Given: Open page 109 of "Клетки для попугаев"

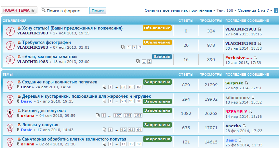Looking at the screenshot, I should (138, 116).
